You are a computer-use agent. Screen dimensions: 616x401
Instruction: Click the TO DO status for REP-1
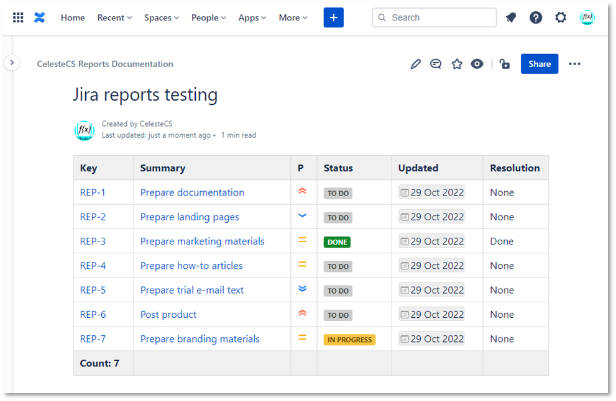click(338, 194)
